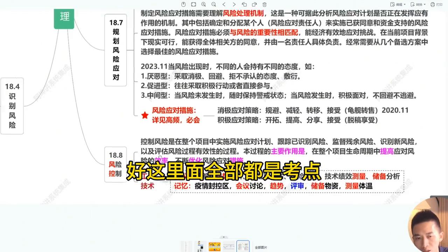Go to the next page arrow
This screenshot has width=448, height=252.
[x=234, y=5]
